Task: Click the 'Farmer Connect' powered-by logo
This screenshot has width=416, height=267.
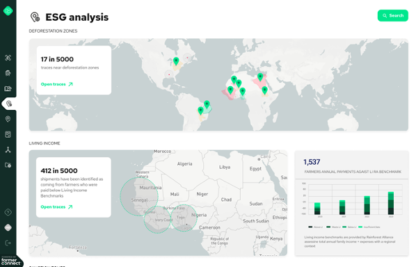Action: coord(10,261)
